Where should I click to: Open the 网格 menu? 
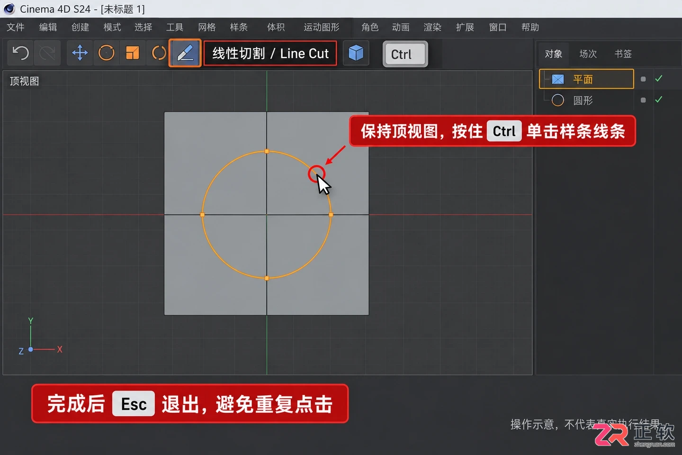[207, 27]
